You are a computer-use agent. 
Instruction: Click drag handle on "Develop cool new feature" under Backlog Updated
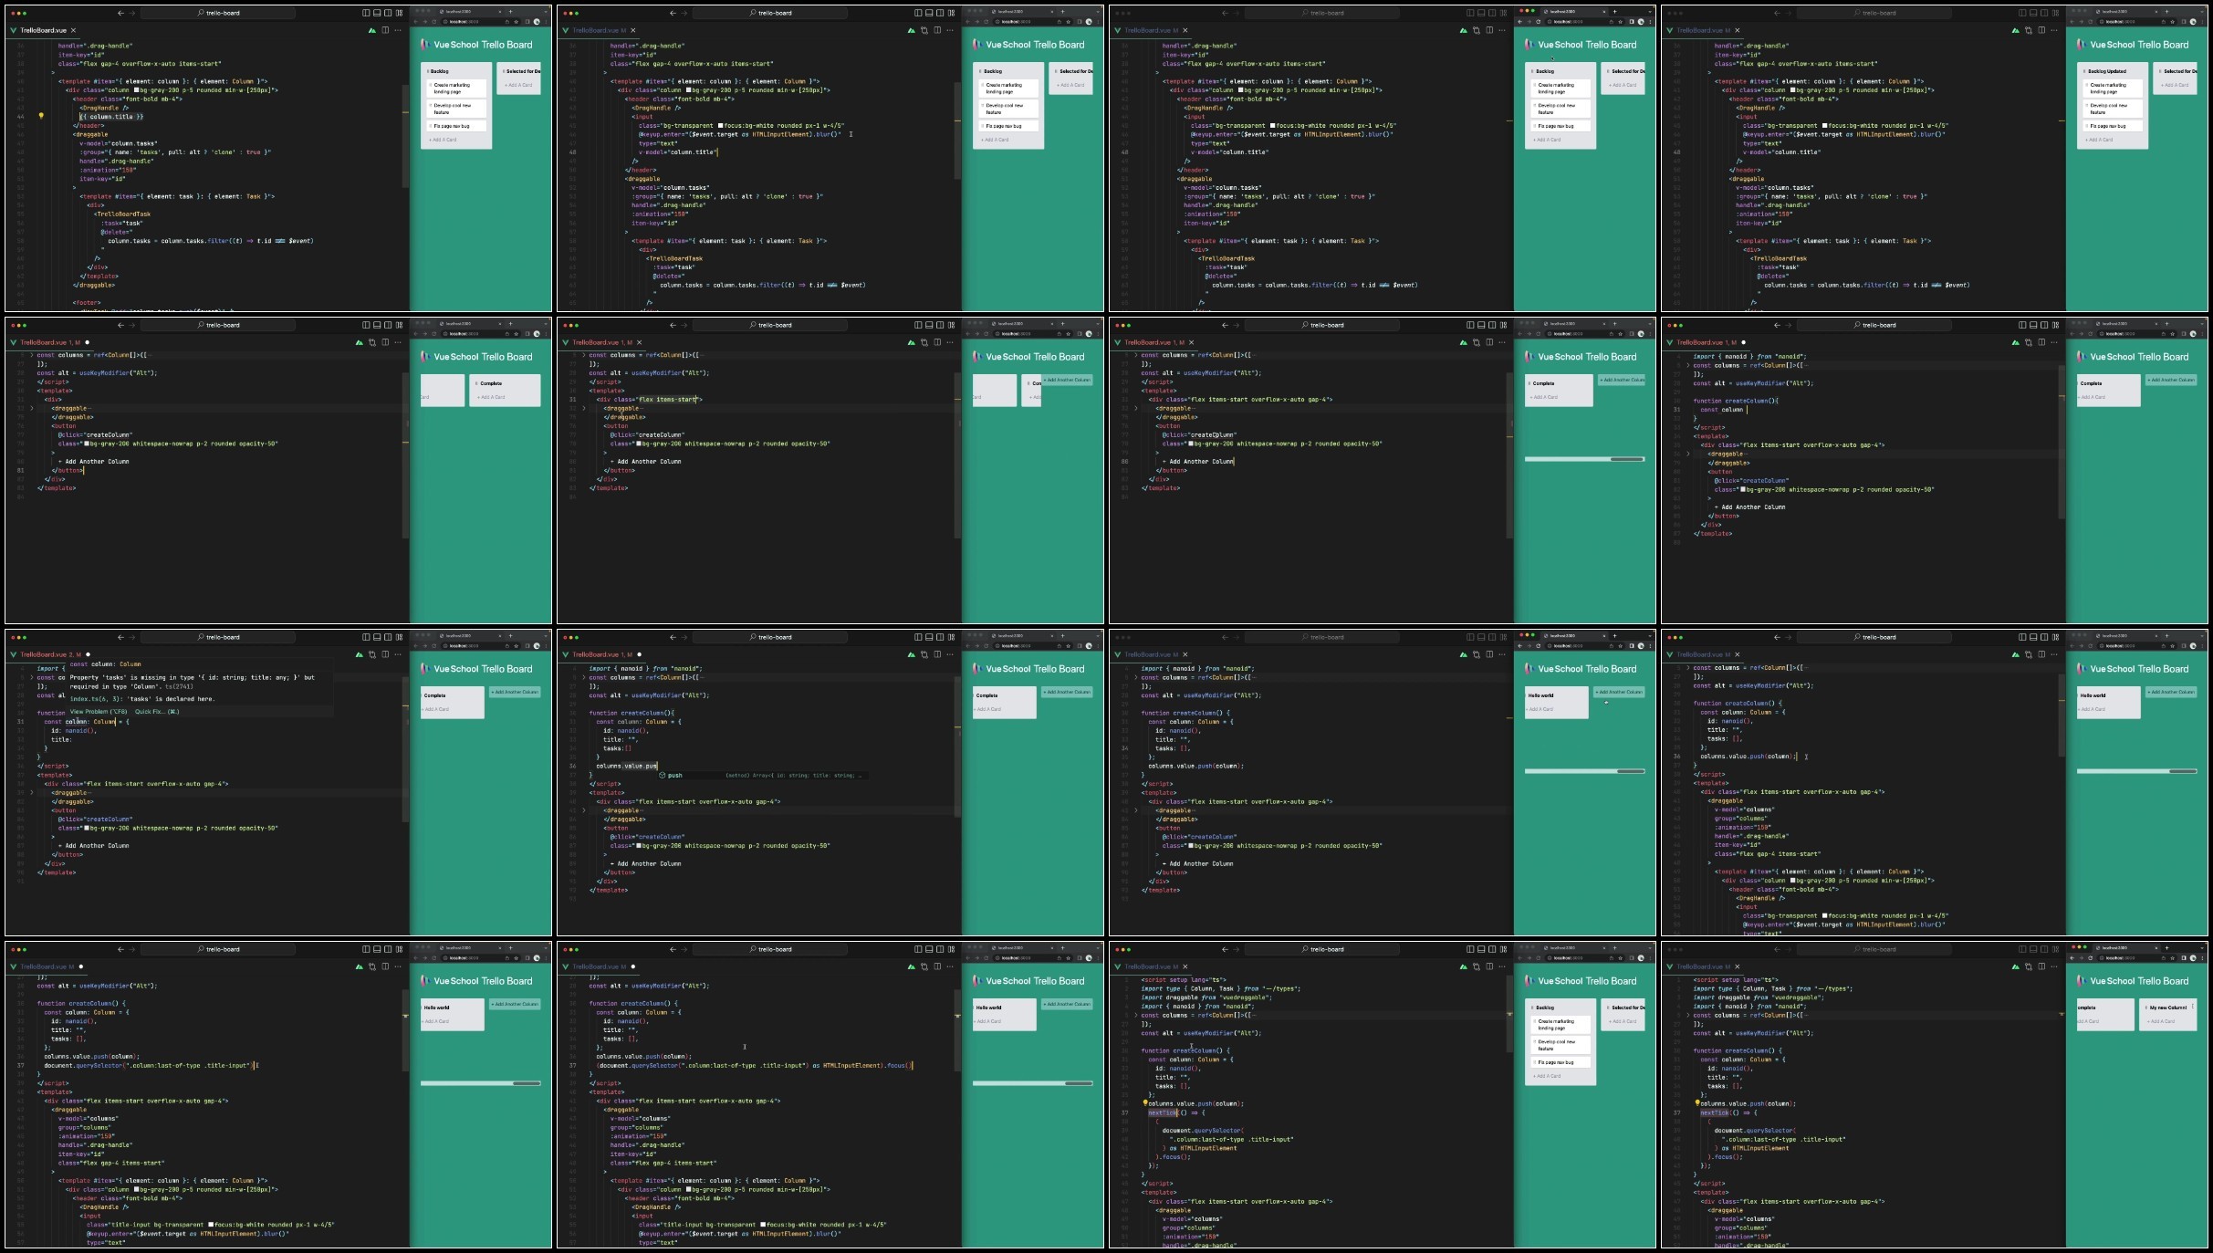[2086, 106]
